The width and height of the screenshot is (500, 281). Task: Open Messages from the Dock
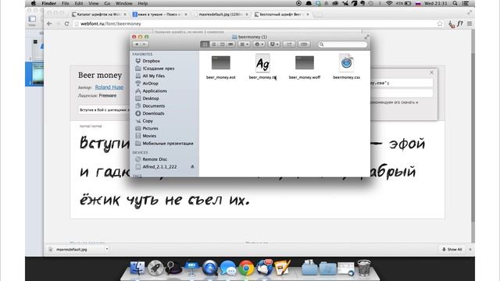click(227, 268)
